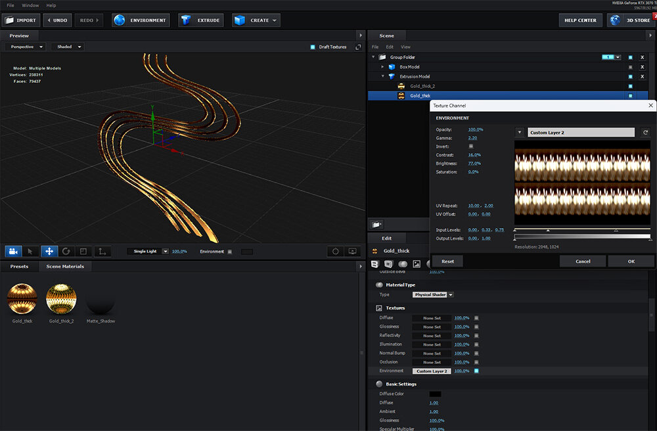Click OK in the Texture Channel dialog
Screen dimensions: 657x431
(631, 261)
